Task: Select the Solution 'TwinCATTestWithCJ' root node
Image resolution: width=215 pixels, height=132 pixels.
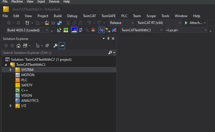Action: [41, 60]
